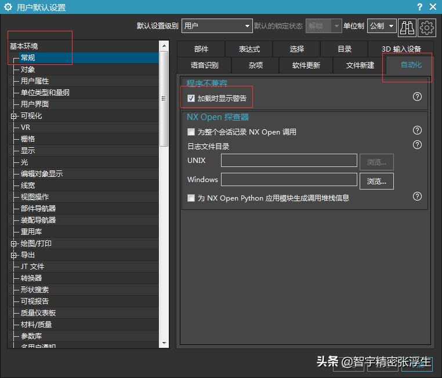This screenshot has height=378, width=442.
Task: Uncheck 加载时显示警告 checkbox
Action: [191, 98]
